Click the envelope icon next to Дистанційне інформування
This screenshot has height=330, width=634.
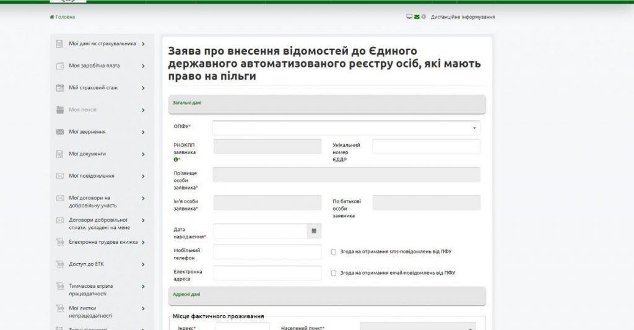(x=417, y=17)
